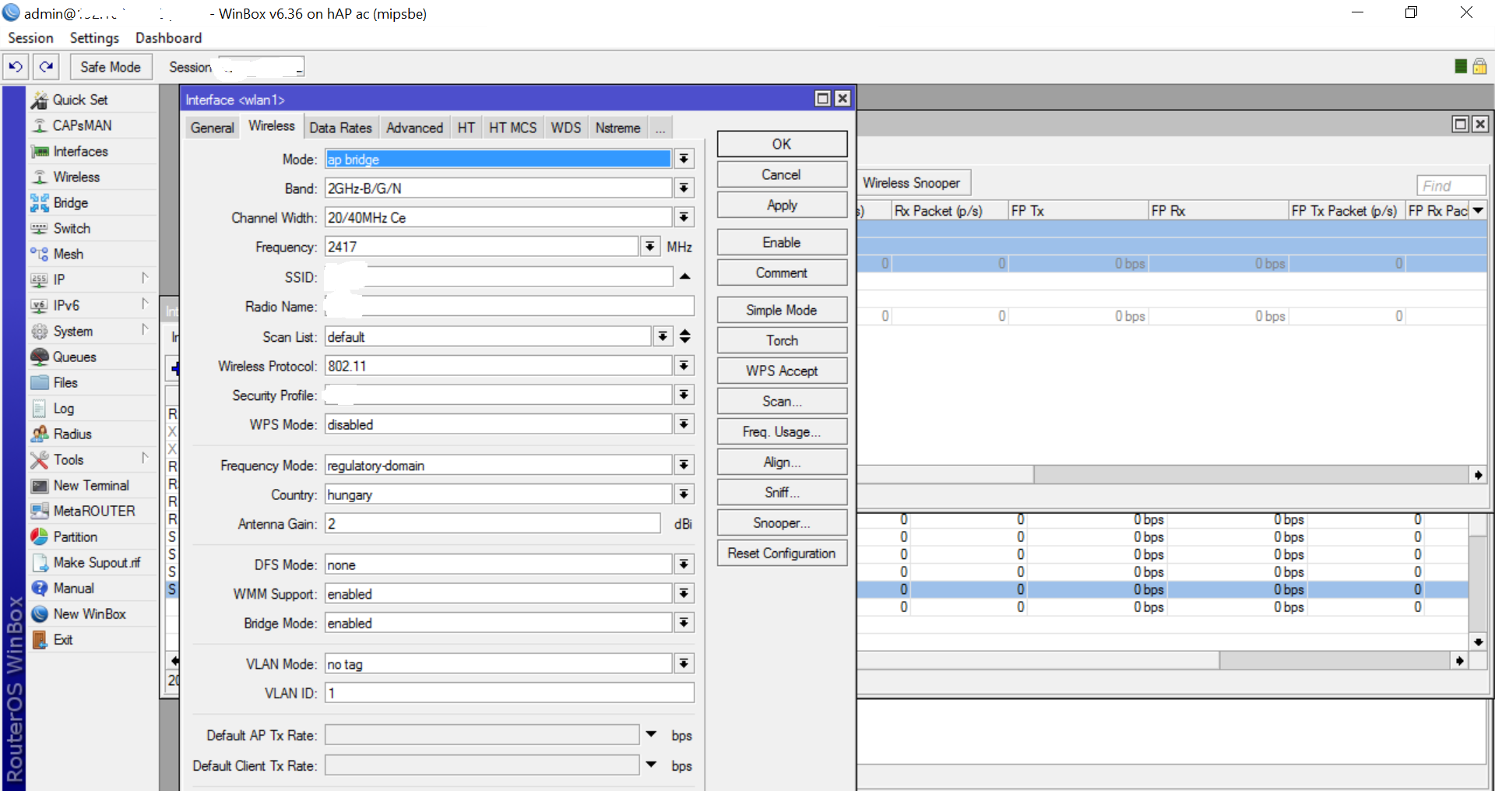Click the Undo arrow icon in toolbar
Viewport: 1495px width, 791px height.
pos(16,67)
